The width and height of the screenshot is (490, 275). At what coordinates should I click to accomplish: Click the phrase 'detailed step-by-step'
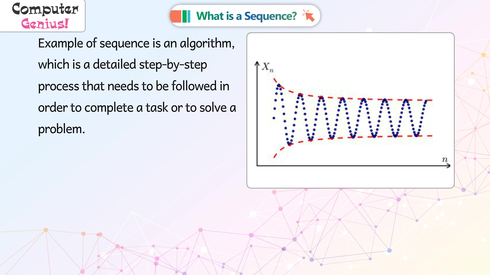point(150,65)
